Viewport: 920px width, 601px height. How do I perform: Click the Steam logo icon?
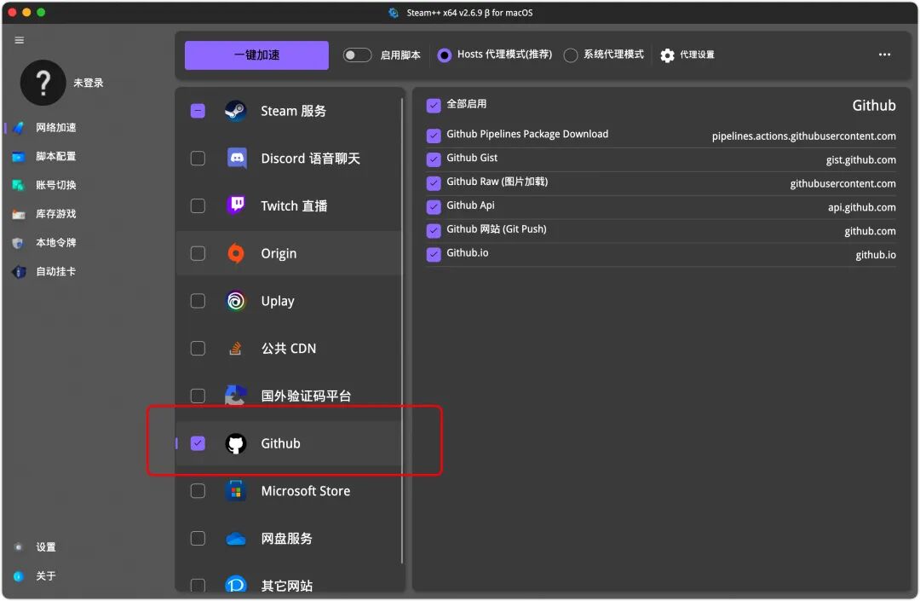pos(236,111)
